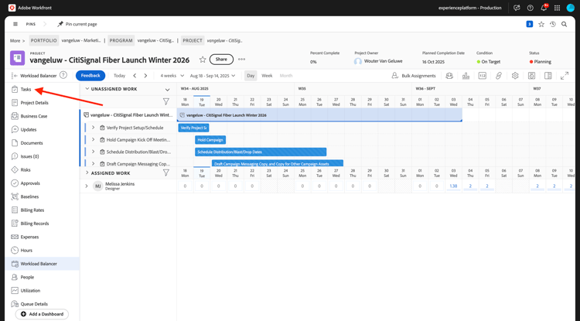Open notifications bell icon

click(x=544, y=8)
